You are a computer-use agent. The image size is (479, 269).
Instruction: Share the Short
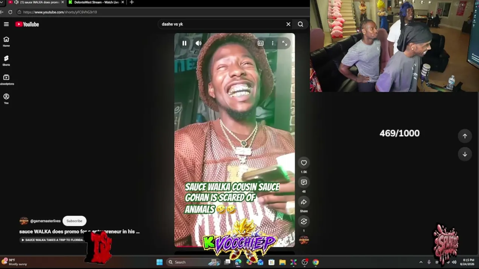click(x=304, y=202)
